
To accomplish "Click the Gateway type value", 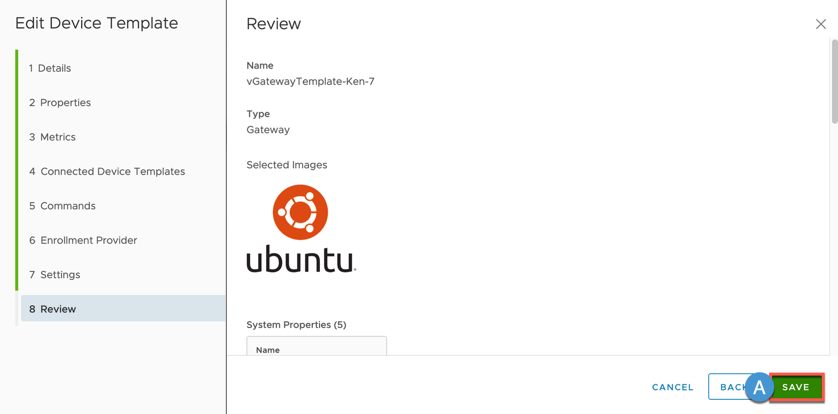I will coord(268,129).
